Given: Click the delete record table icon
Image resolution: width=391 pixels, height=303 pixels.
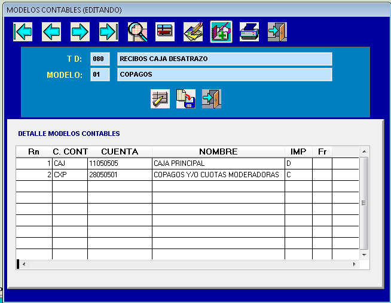Looking at the screenshot, I should (x=165, y=32).
